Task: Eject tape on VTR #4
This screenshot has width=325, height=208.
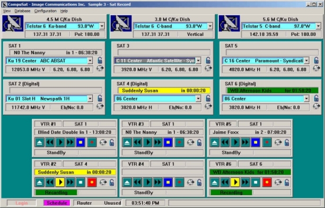Action: pos(127,183)
